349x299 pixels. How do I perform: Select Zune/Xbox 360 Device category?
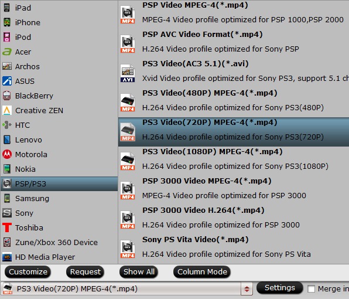(59, 242)
